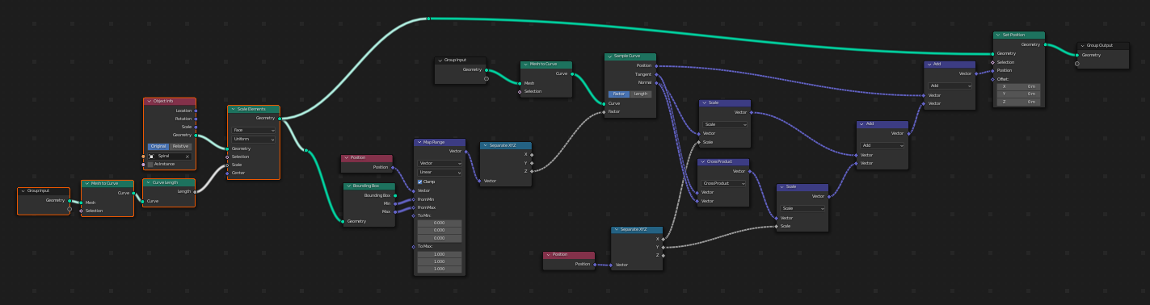Click Bounding Box Max output socket

point(395,211)
